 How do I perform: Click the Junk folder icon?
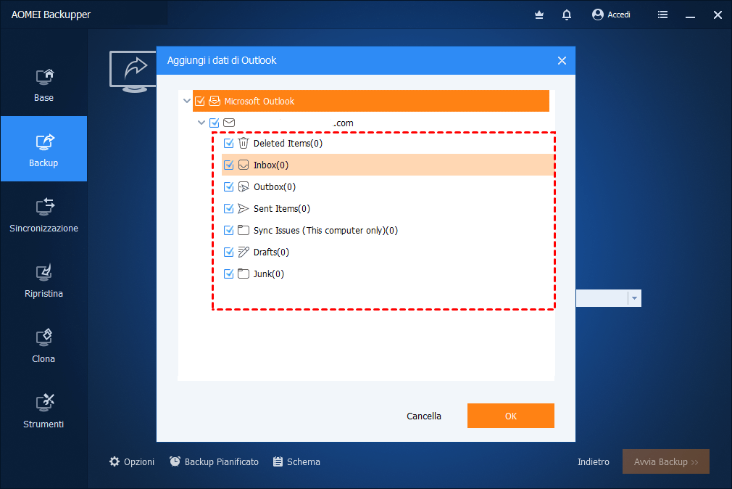pos(244,274)
